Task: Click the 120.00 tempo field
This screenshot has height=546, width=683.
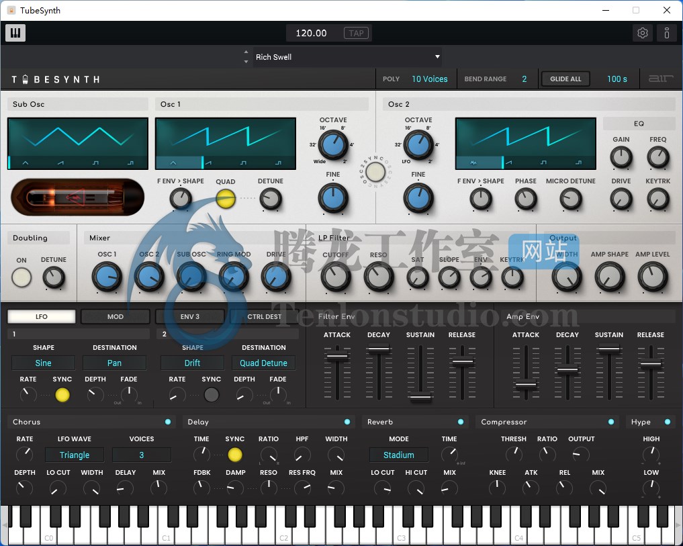Action: pos(311,33)
